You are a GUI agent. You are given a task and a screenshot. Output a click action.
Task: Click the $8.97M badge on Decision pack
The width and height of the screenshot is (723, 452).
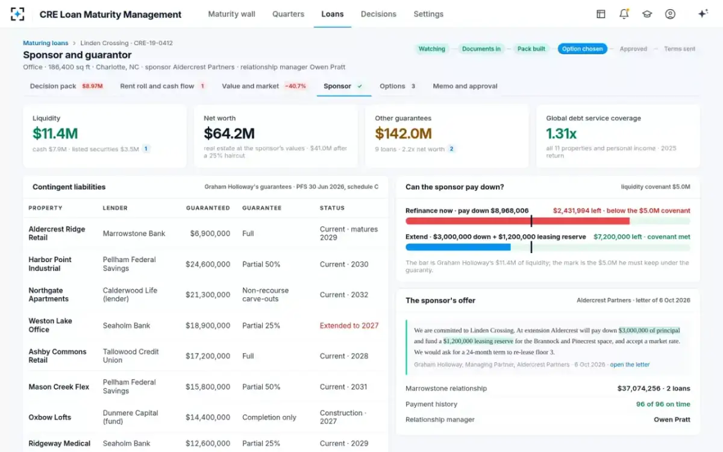click(x=92, y=86)
